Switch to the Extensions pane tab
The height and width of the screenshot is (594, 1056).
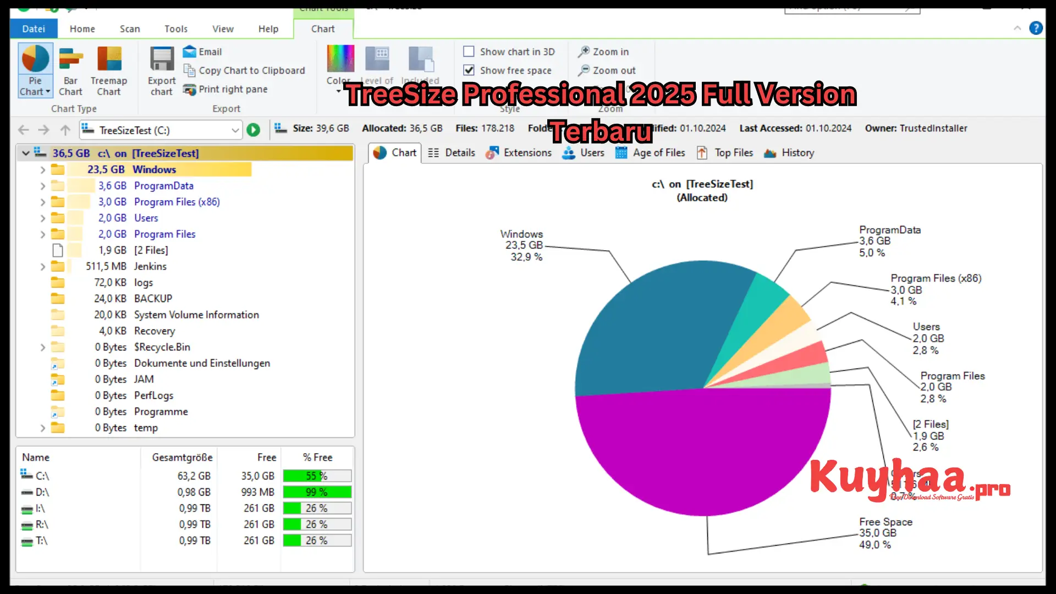click(519, 153)
